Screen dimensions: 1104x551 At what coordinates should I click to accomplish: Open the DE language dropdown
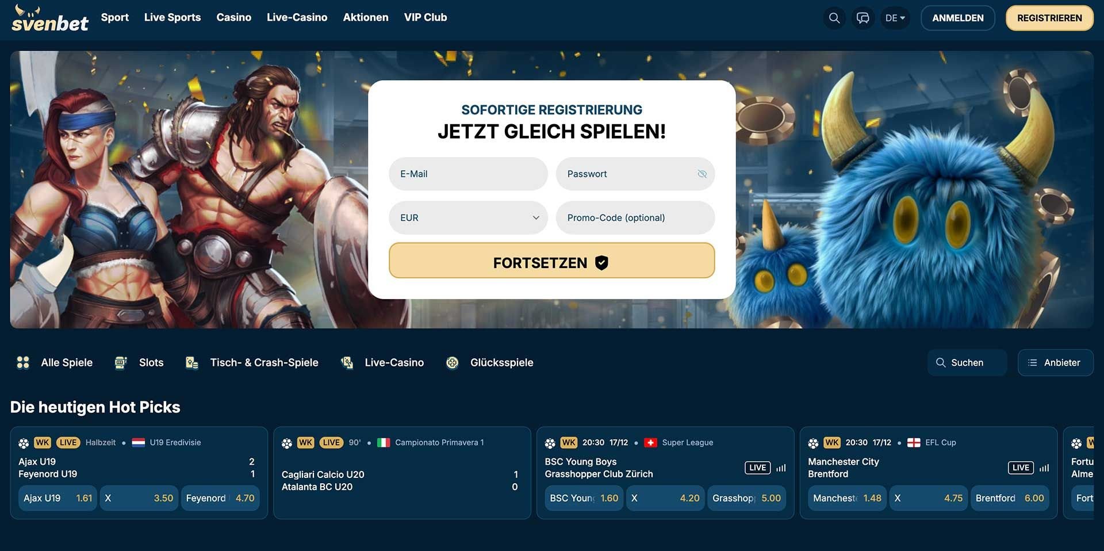[895, 18]
